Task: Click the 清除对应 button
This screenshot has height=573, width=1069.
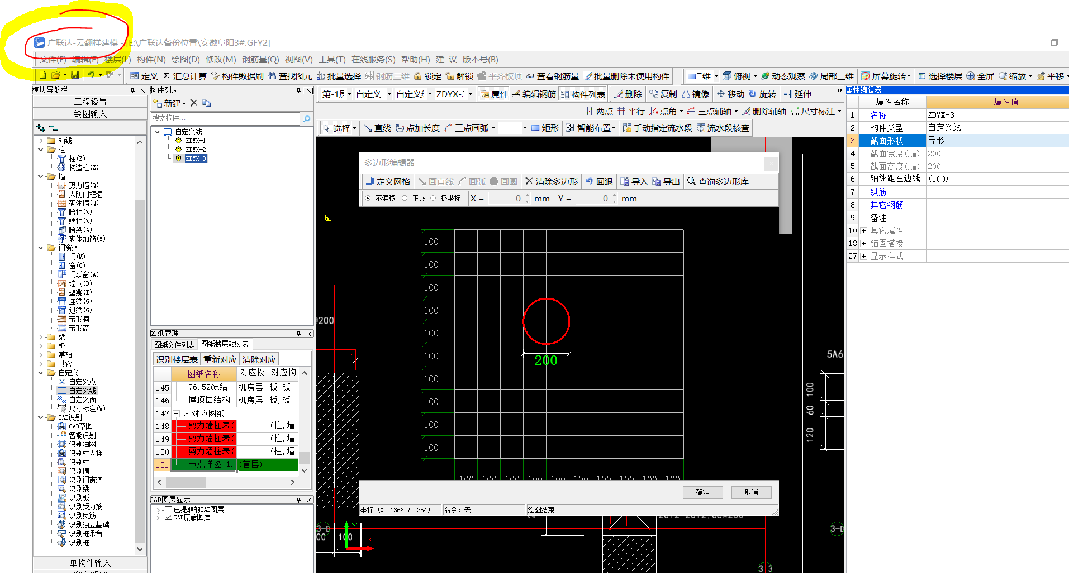Action: pos(259,359)
